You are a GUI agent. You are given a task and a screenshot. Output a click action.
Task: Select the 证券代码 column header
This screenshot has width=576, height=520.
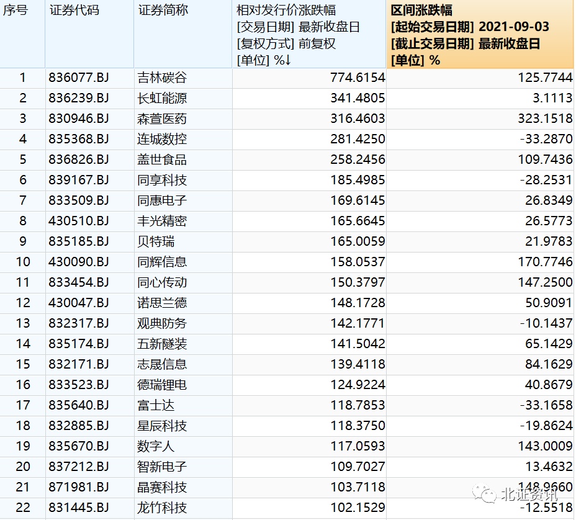(x=74, y=11)
